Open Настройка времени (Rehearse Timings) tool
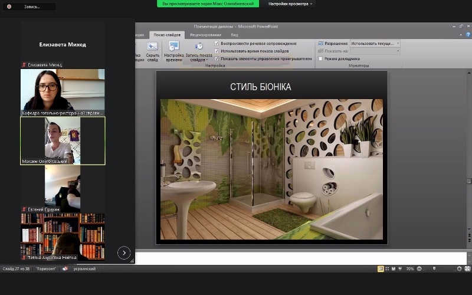The image size is (472, 295). coord(174,49)
